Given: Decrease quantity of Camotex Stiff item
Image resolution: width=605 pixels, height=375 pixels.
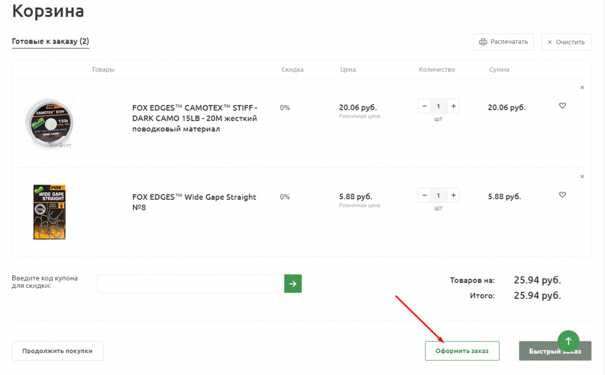Looking at the screenshot, I should pos(424,106).
